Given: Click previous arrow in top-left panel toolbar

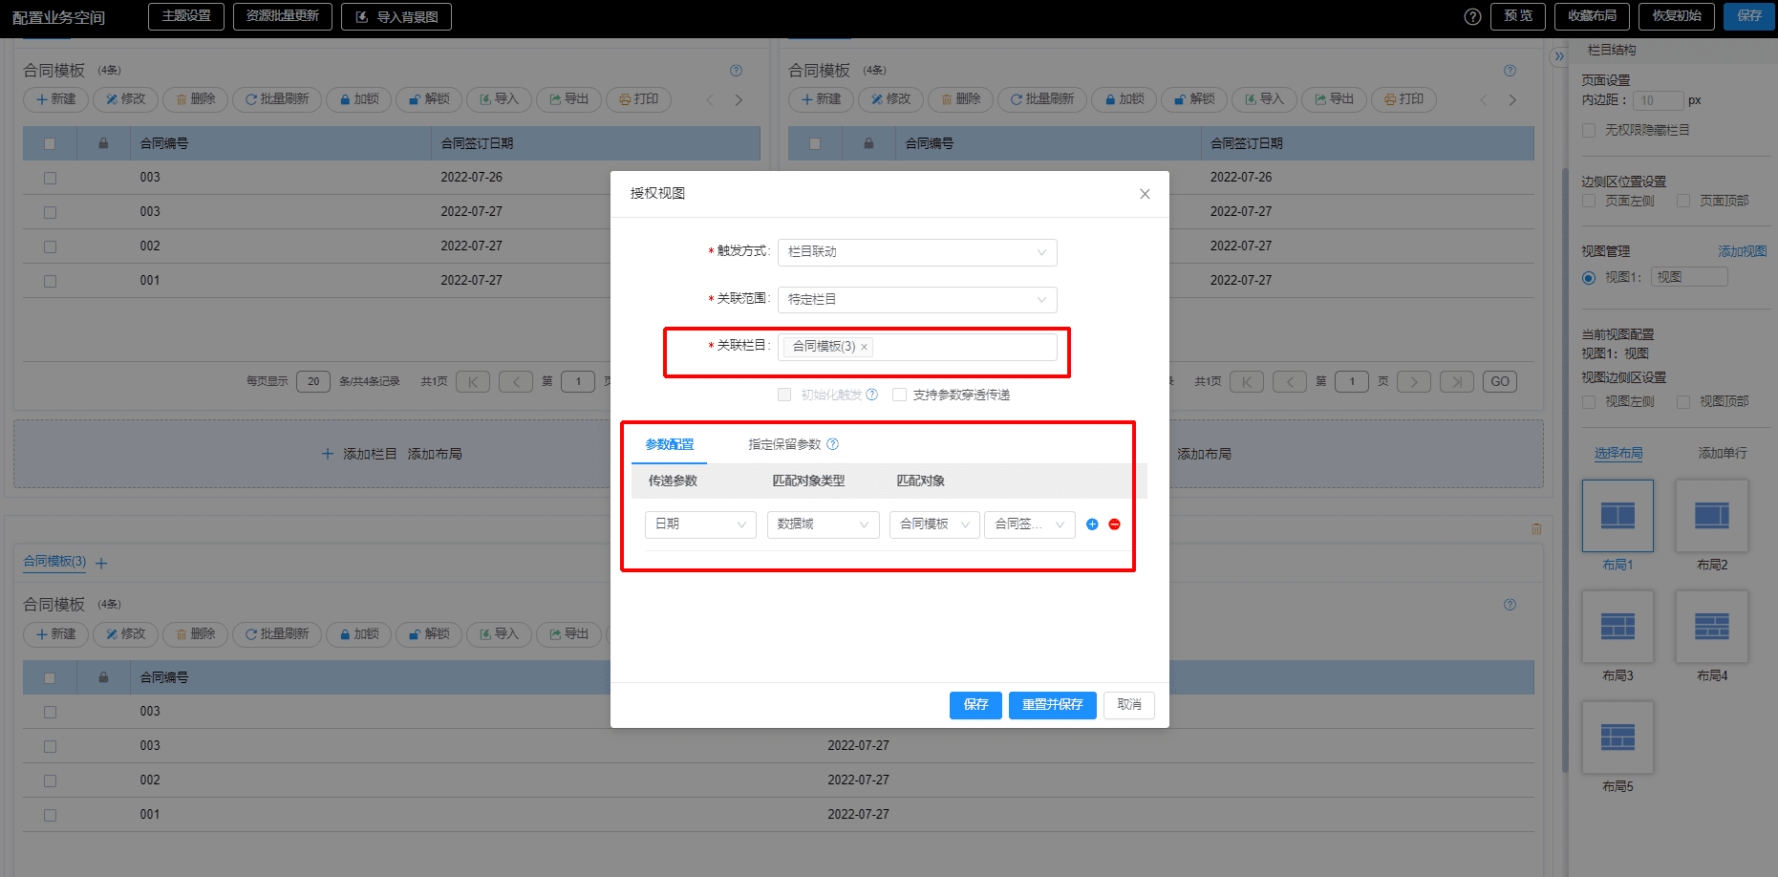Looking at the screenshot, I should tap(710, 100).
